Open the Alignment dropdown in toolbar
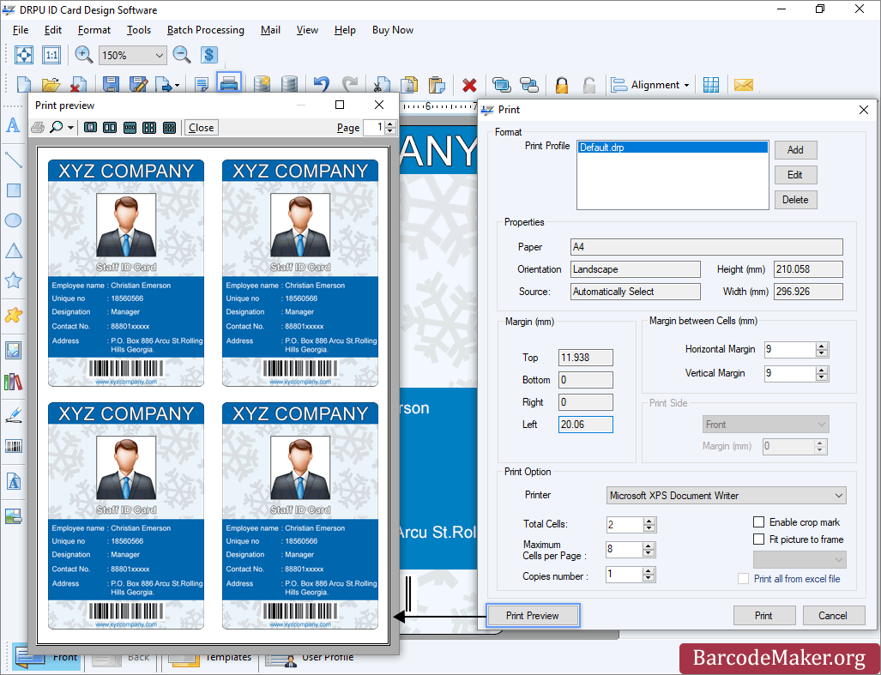The height and width of the screenshot is (675, 881). click(651, 85)
